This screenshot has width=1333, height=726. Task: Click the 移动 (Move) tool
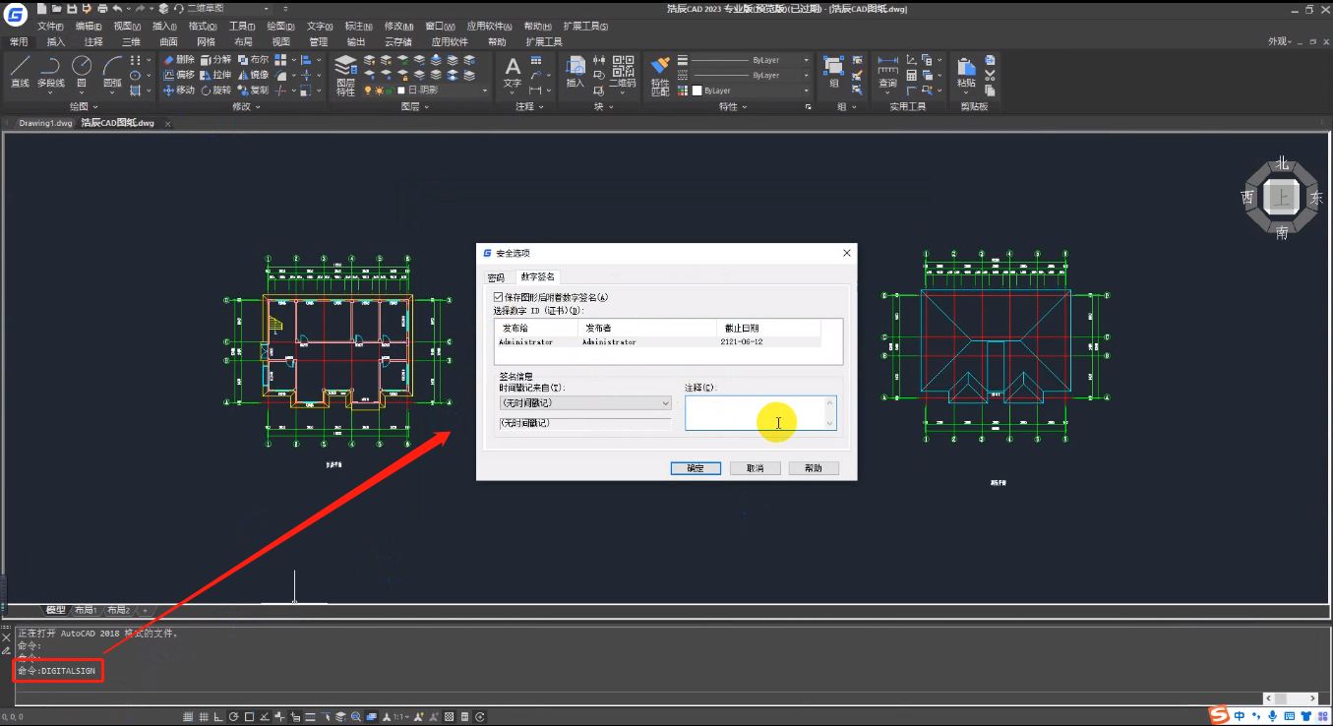(178, 90)
